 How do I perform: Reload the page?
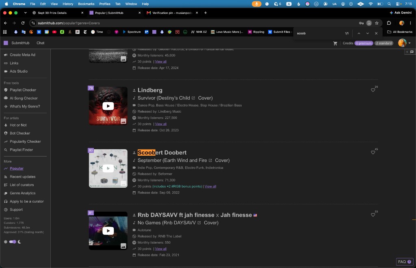coord(23,23)
